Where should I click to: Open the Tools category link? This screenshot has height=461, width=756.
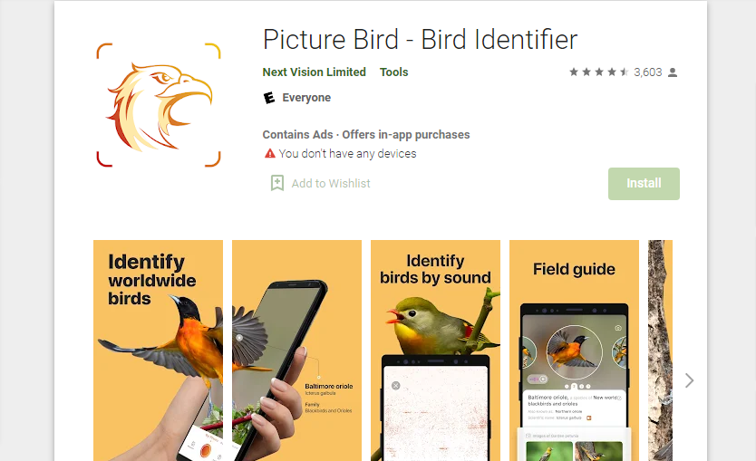394,72
